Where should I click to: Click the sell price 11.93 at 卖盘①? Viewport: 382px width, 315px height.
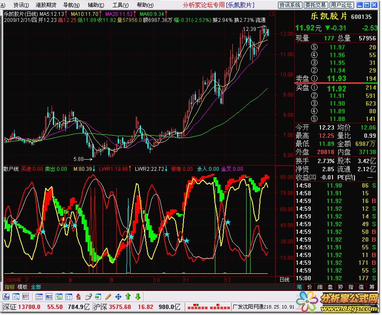pos(336,79)
